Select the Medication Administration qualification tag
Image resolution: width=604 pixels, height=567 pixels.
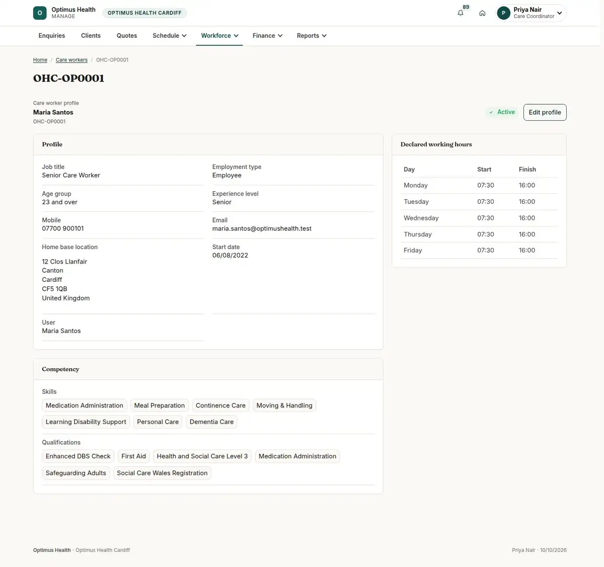click(x=297, y=456)
